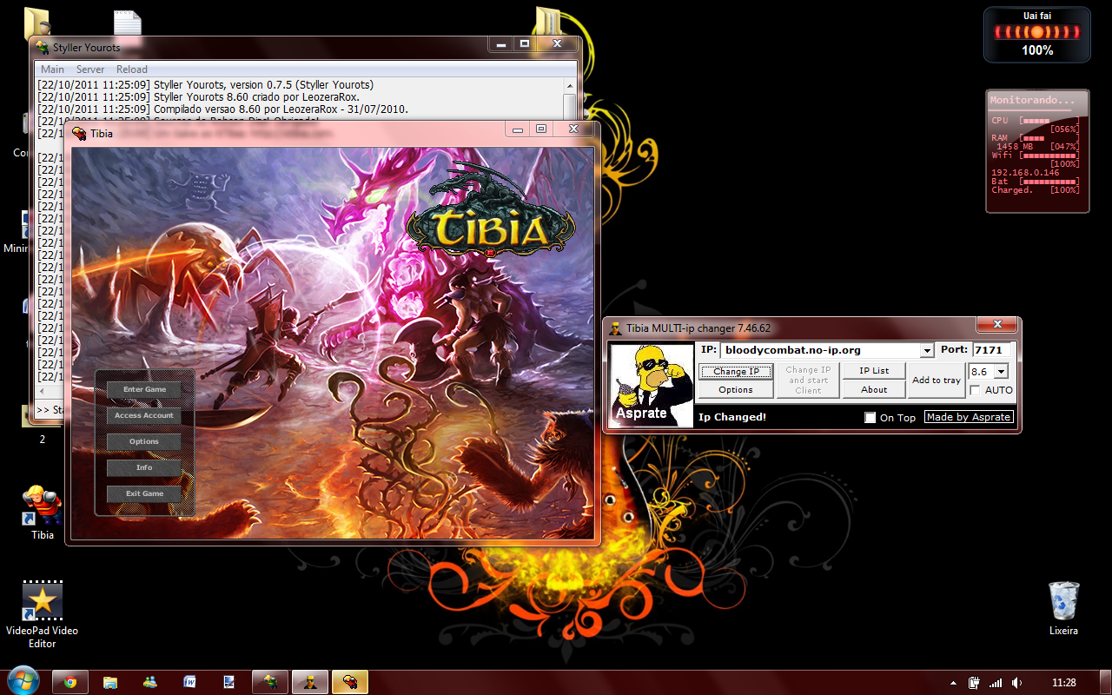The width and height of the screenshot is (1112, 695).
Task: Switch to the Tibia client taskbar button
Action: 350,682
